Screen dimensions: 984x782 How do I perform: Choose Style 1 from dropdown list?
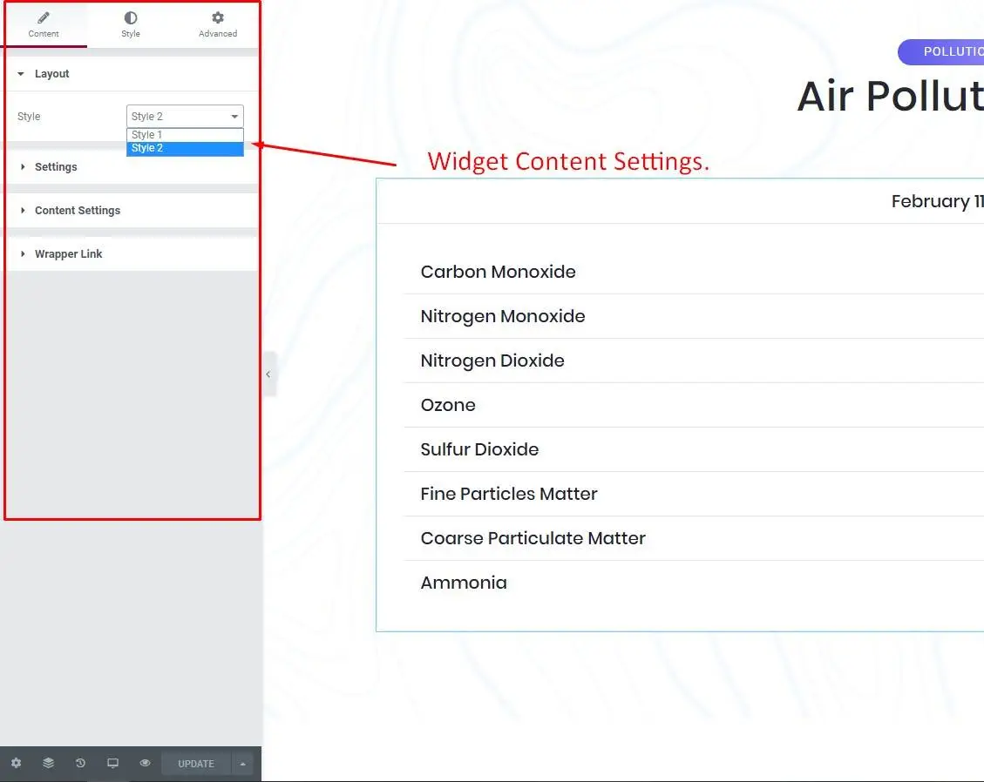pyautogui.click(x=185, y=135)
